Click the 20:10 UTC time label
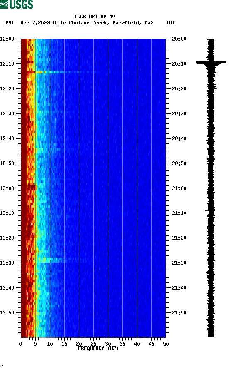This screenshot has height=370, width=229. click(179, 64)
